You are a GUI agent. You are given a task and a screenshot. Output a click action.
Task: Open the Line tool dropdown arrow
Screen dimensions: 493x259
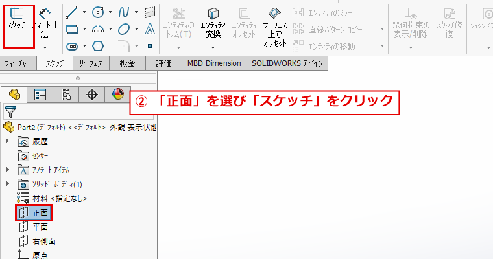pyautogui.click(x=84, y=12)
